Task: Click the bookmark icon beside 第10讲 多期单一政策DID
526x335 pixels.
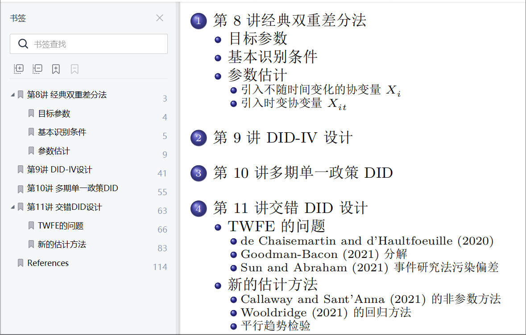Action: (21, 189)
